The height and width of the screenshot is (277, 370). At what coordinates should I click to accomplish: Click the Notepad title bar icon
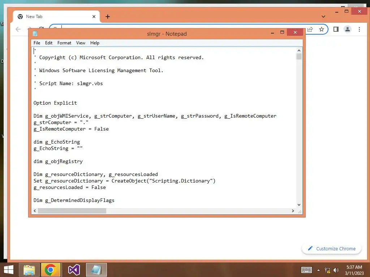(35, 34)
